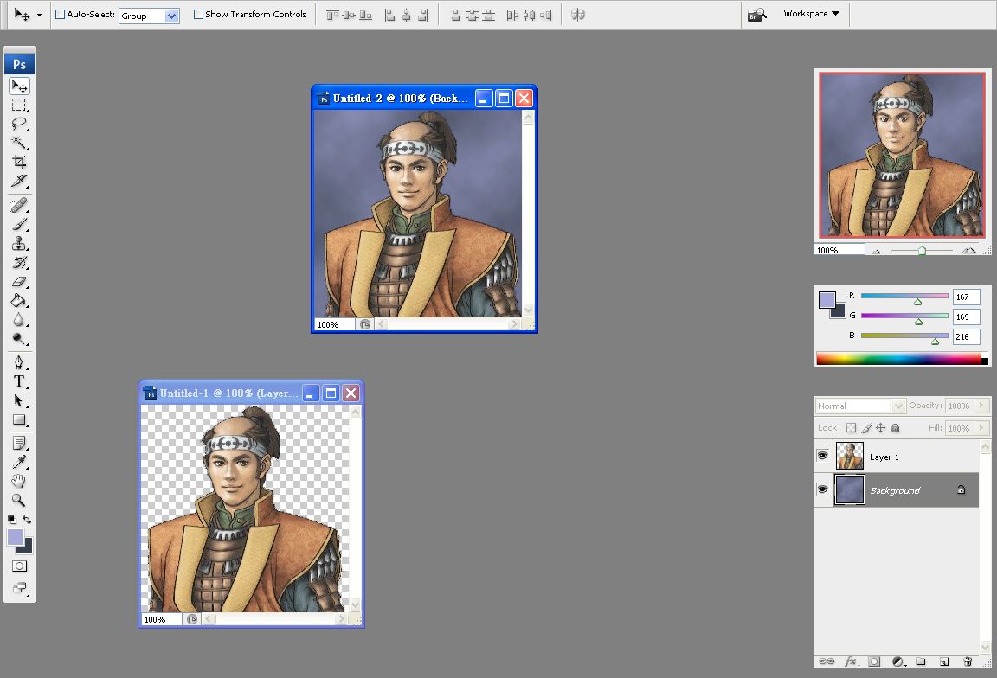Open the layer style fx menu
The width and height of the screenshot is (997, 678).
pos(851,662)
